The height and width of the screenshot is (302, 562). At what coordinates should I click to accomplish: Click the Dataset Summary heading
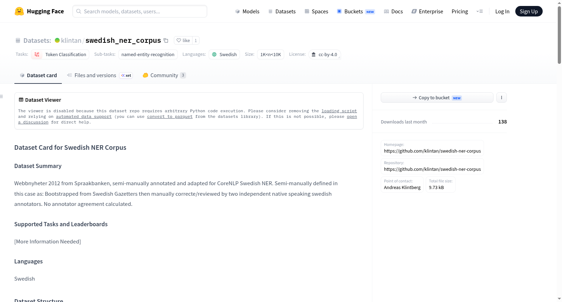click(38, 166)
